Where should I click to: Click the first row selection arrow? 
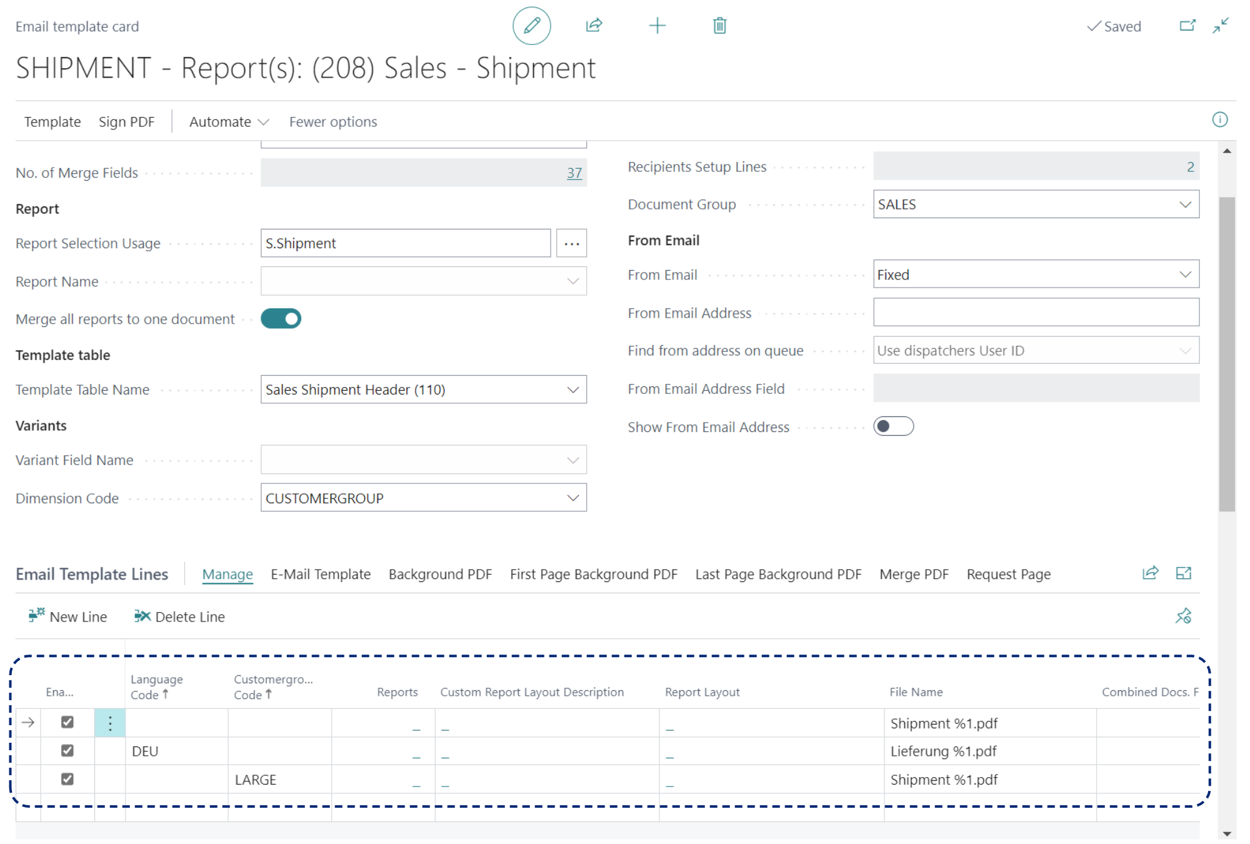point(28,723)
